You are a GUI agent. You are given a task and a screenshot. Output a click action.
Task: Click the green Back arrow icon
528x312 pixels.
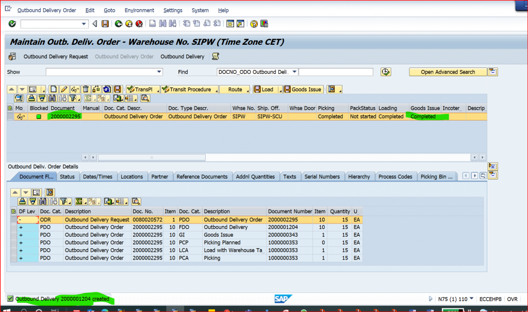[x=118, y=24]
